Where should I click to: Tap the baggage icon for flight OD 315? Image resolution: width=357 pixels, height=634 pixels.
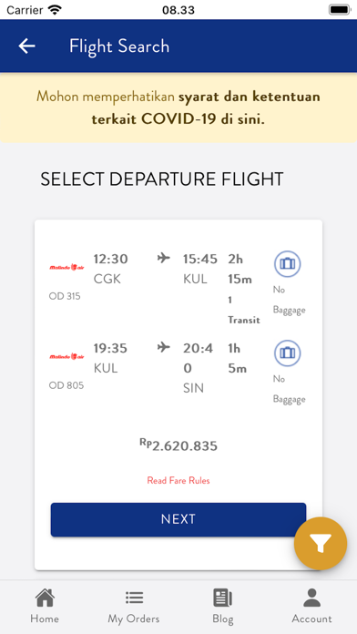pyautogui.click(x=288, y=264)
